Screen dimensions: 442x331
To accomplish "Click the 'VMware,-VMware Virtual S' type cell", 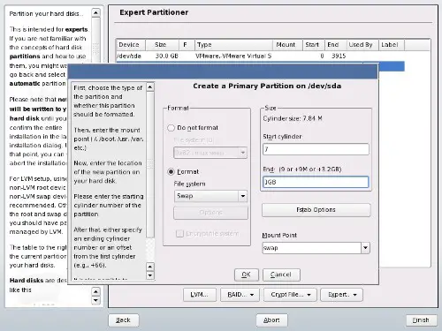I will click(x=233, y=56).
